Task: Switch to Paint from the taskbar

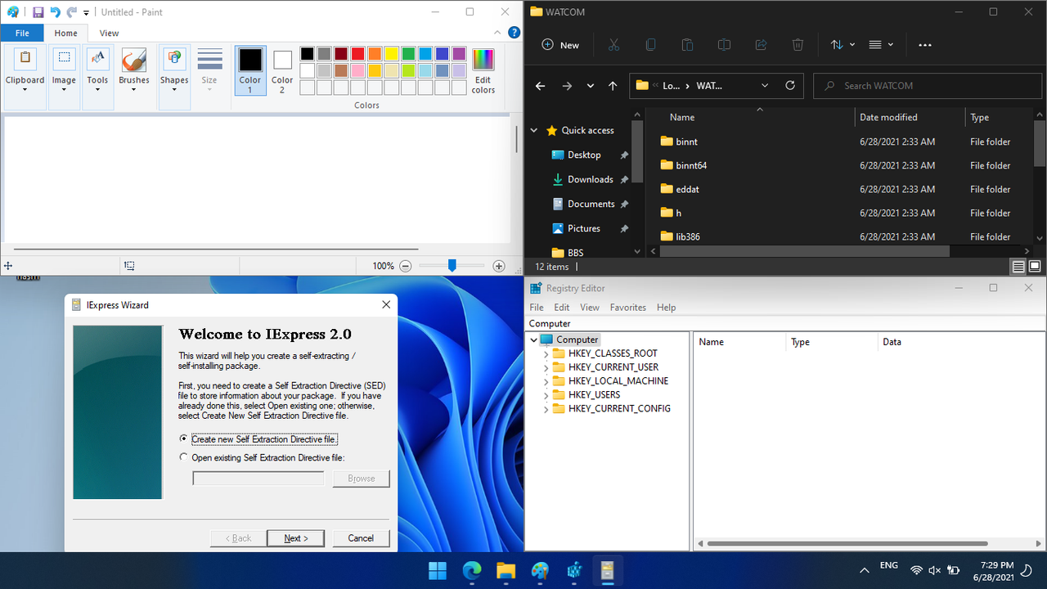Action: pos(540,570)
